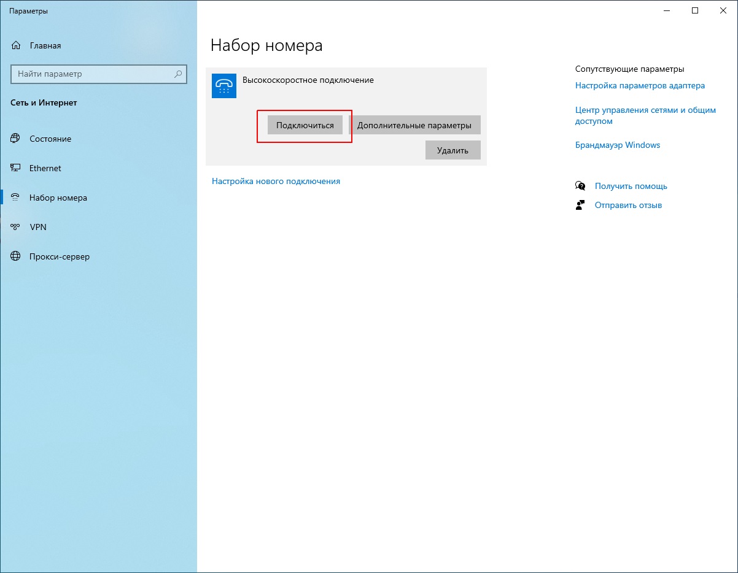
Task: Click the VPN icon in sidebar
Action: [x=16, y=227]
